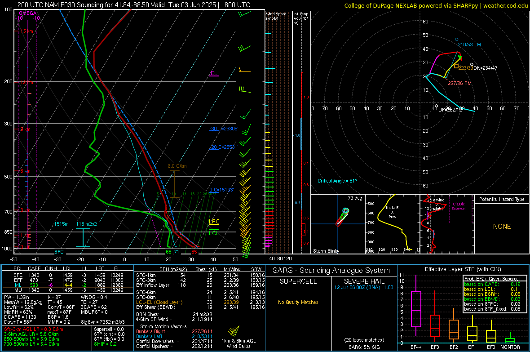This screenshot has width=530, height=352.
Task: Click the 15 km height marker
Action: 26,31
